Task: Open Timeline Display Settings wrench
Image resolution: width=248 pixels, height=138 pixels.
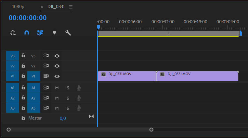Action: coord(68,33)
